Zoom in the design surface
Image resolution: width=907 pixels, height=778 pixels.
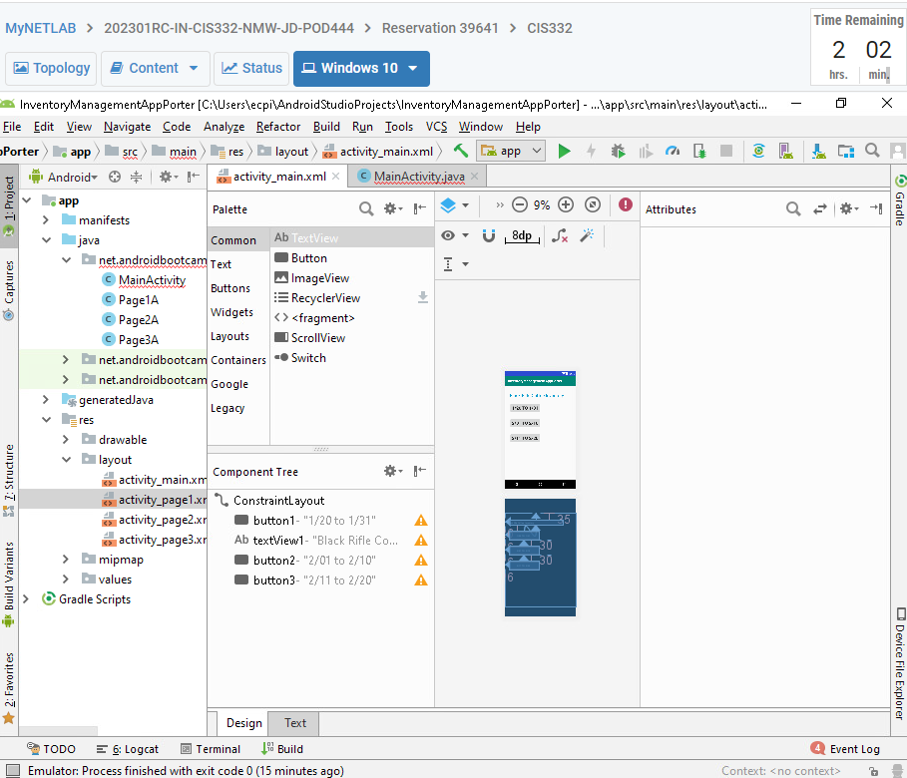pyautogui.click(x=566, y=204)
